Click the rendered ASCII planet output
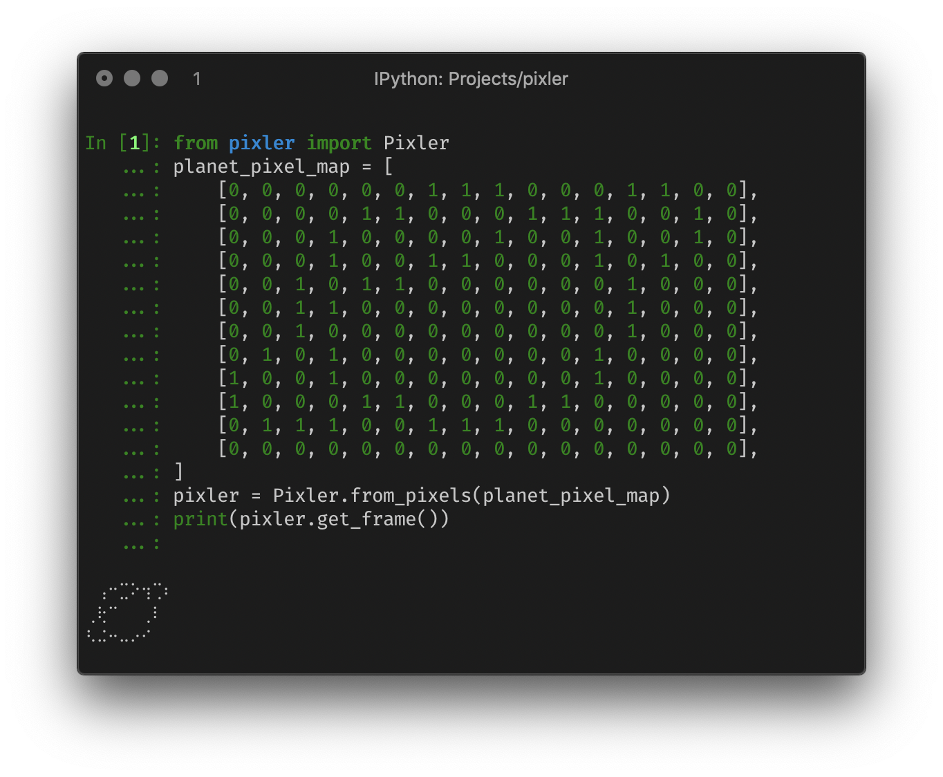The image size is (943, 777). tap(127, 610)
